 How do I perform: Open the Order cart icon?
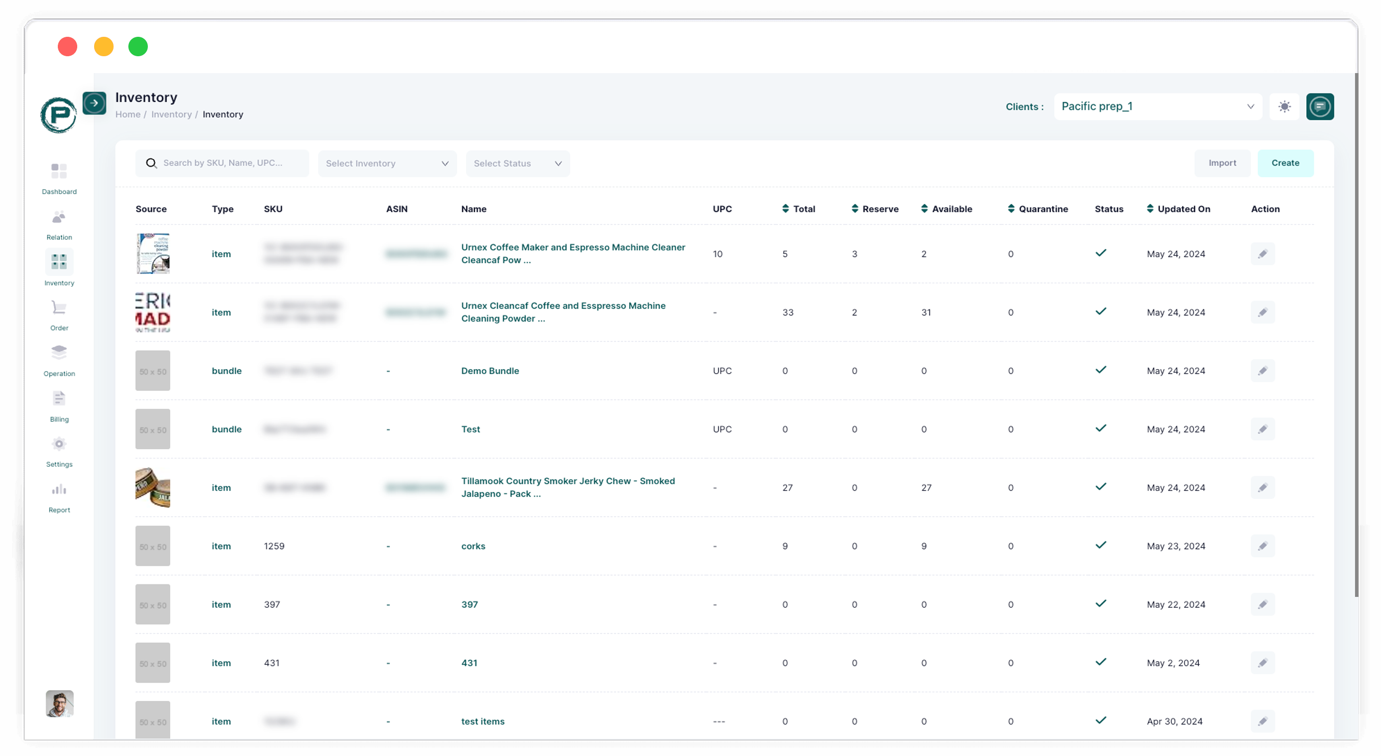coord(59,308)
